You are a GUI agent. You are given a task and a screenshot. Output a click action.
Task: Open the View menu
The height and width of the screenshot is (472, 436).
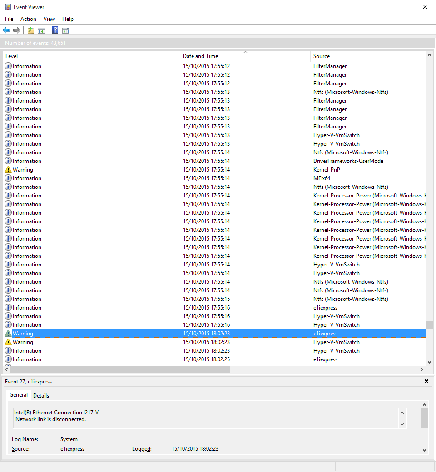pyautogui.click(x=49, y=19)
